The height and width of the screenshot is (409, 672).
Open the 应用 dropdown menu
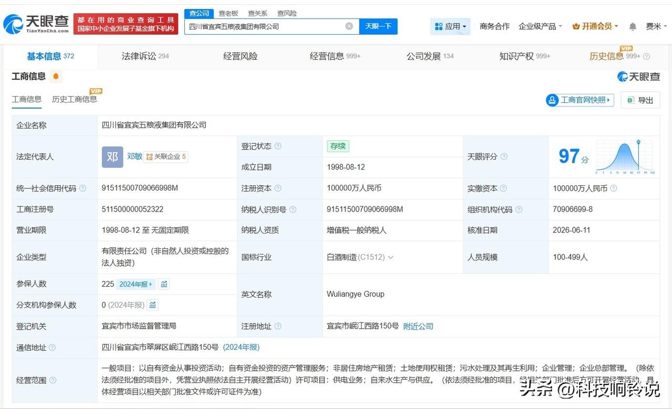pyautogui.click(x=450, y=26)
